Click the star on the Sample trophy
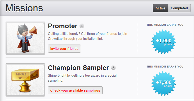The image size is (194, 101). click(20, 78)
